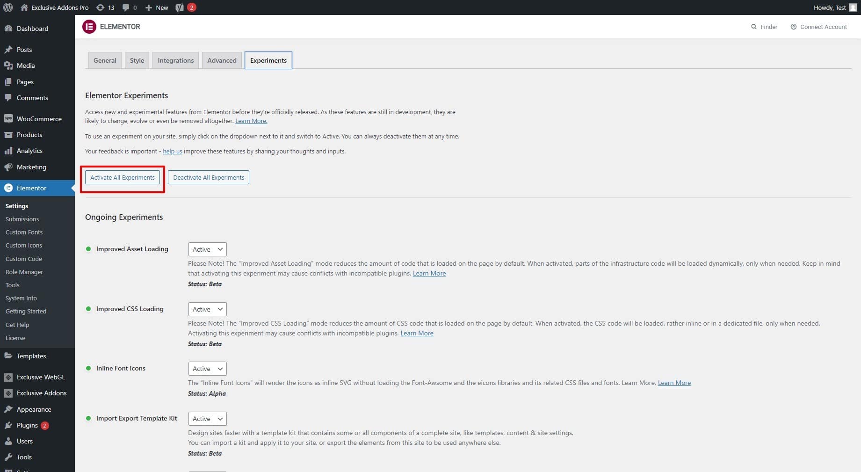The image size is (861, 472).
Task: Open Submissions in the Elementor submenu
Action: (x=22, y=219)
